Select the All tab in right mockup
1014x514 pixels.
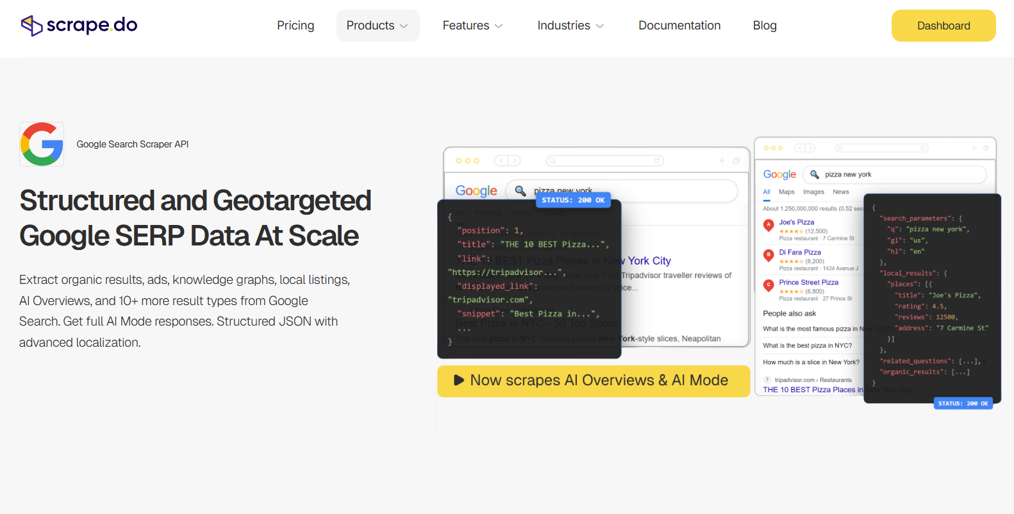[767, 192]
